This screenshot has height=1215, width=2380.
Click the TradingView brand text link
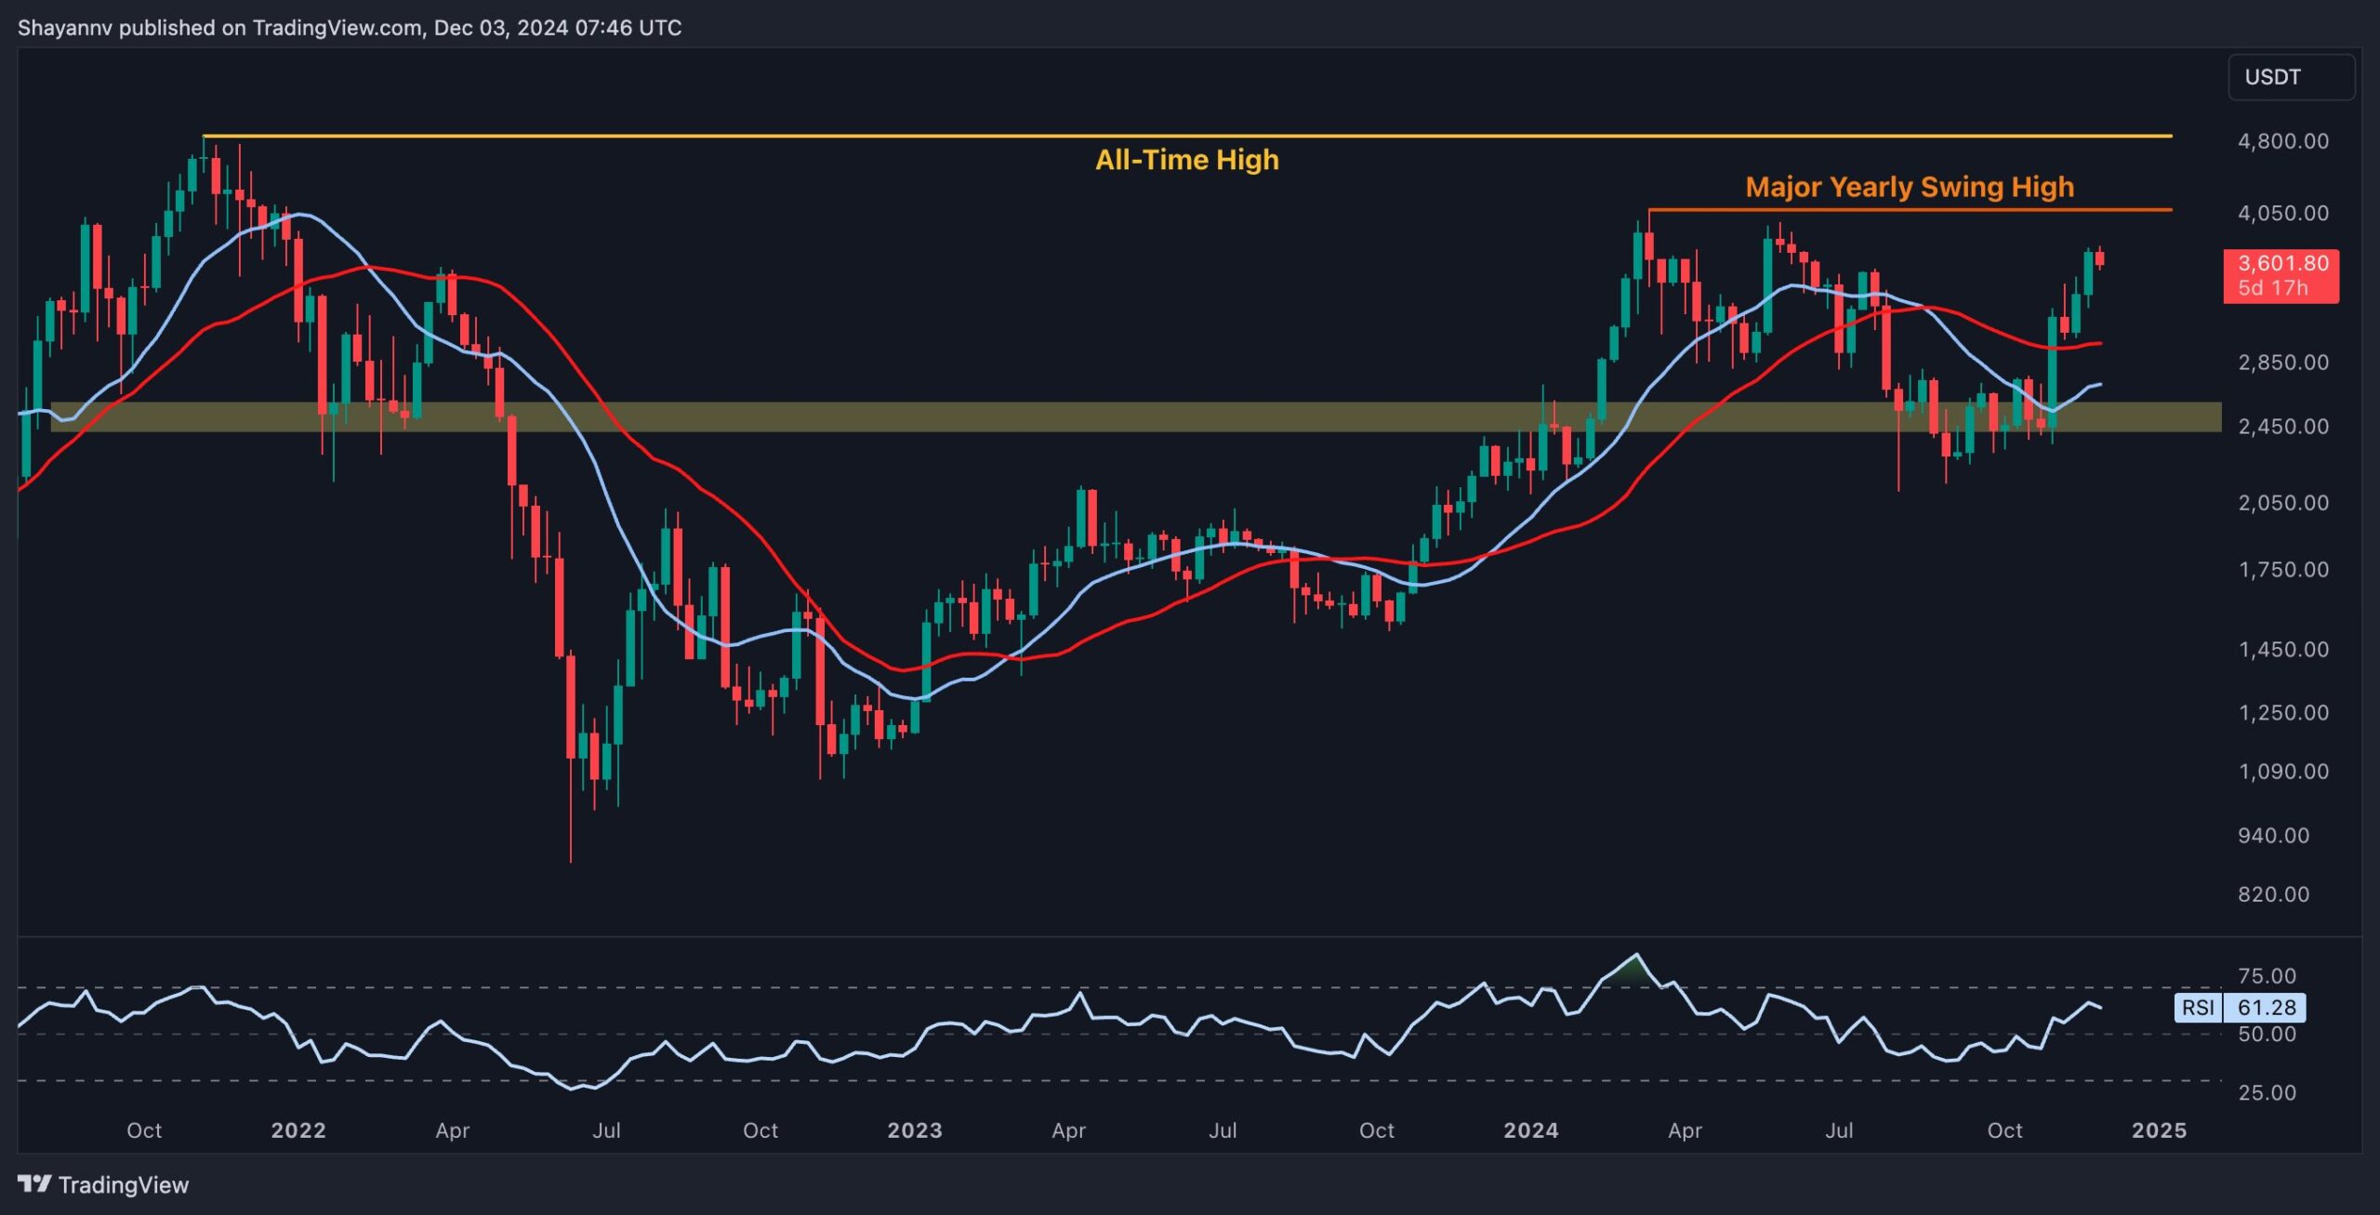click(123, 1184)
